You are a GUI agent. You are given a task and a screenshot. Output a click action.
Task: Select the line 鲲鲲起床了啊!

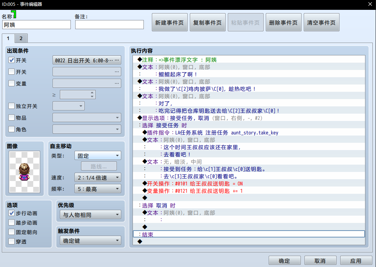249,74
